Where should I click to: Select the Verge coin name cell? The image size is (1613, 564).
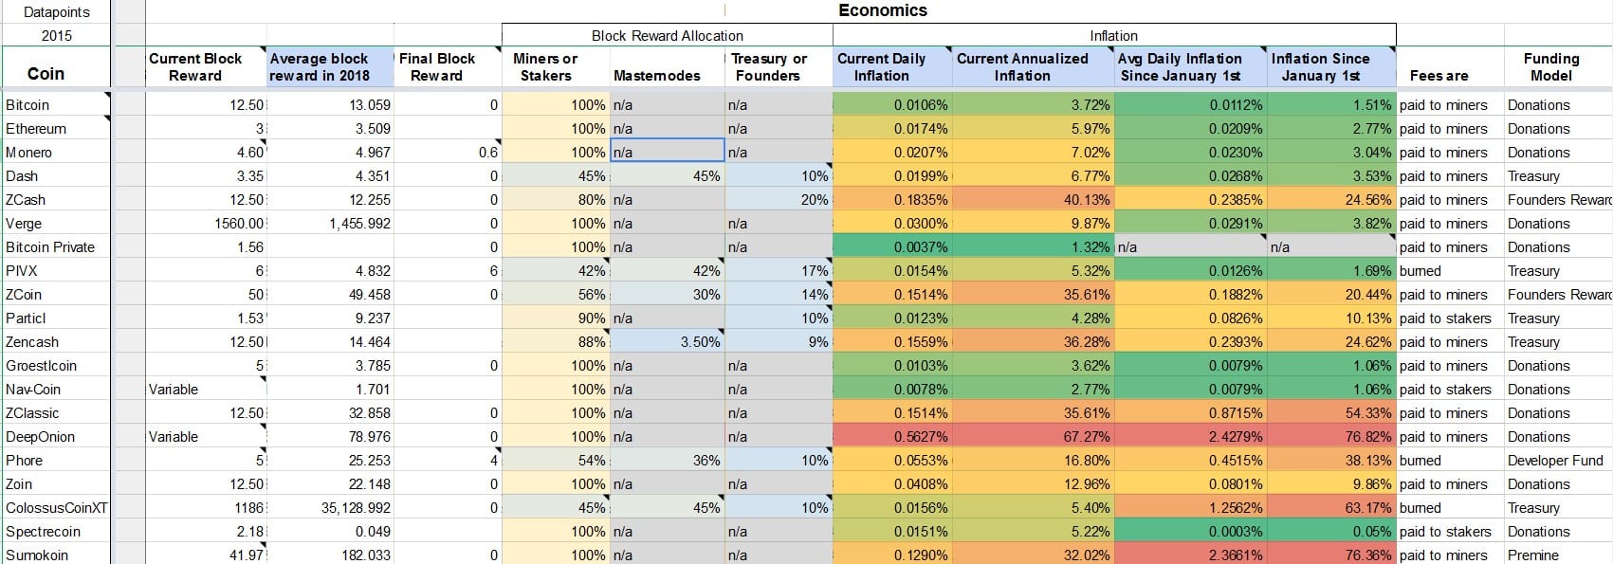[x=56, y=223]
